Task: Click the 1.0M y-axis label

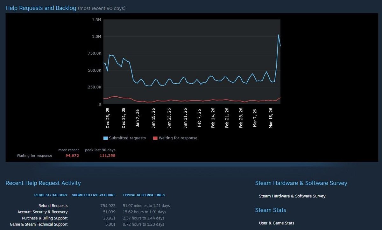Action: coord(96,37)
